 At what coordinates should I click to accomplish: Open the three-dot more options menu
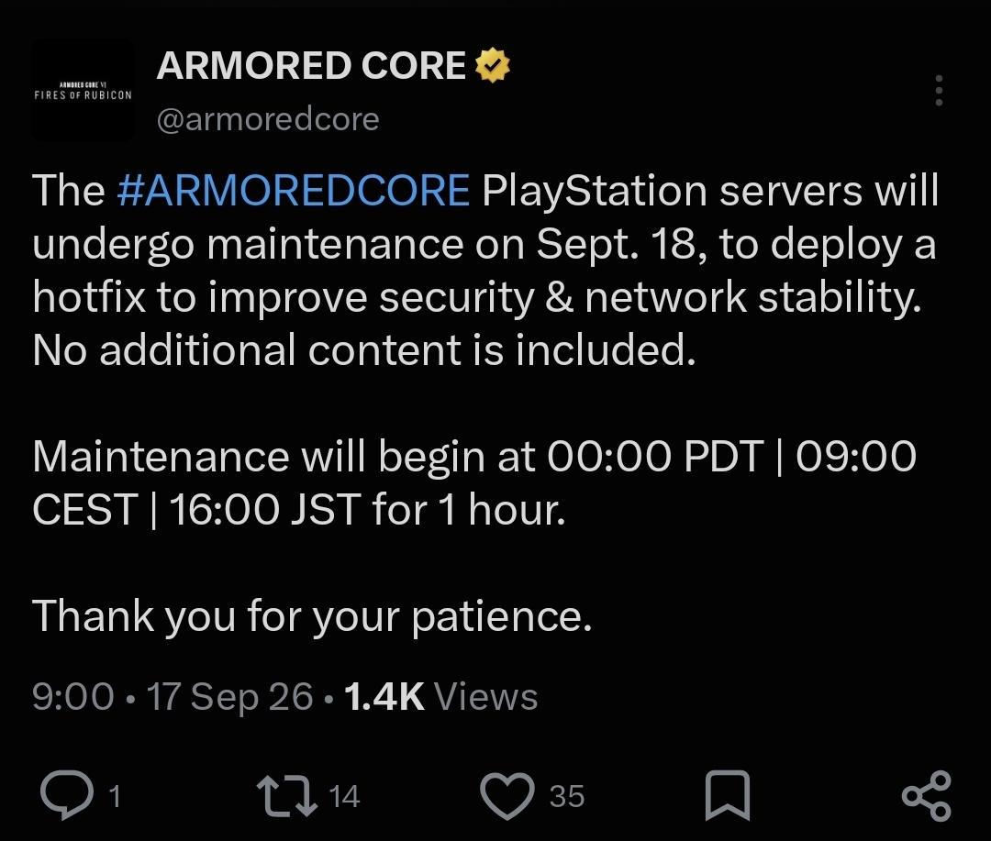(x=940, y=91)
